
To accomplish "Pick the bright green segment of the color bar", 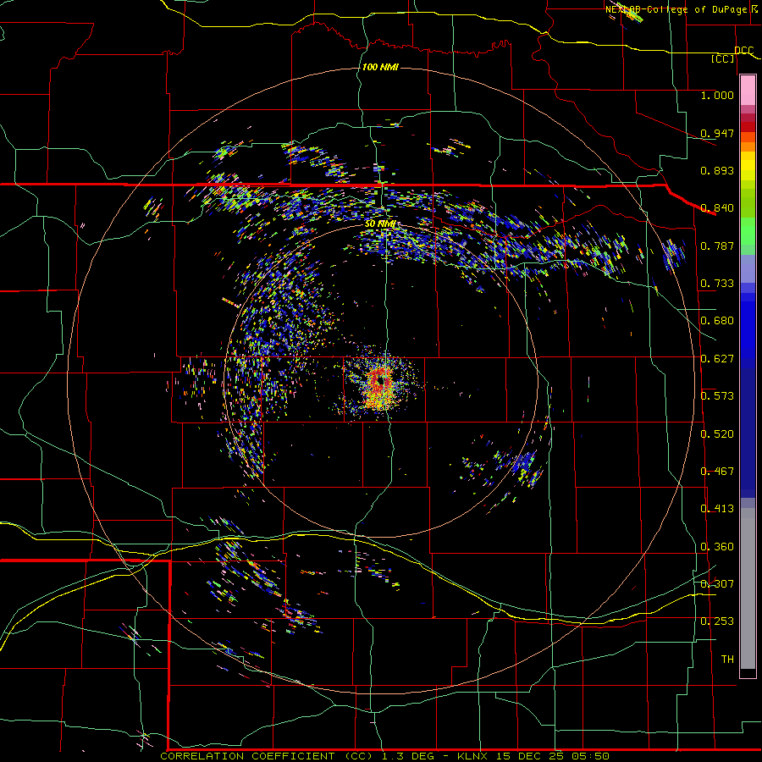I will [x=748, y=231].
